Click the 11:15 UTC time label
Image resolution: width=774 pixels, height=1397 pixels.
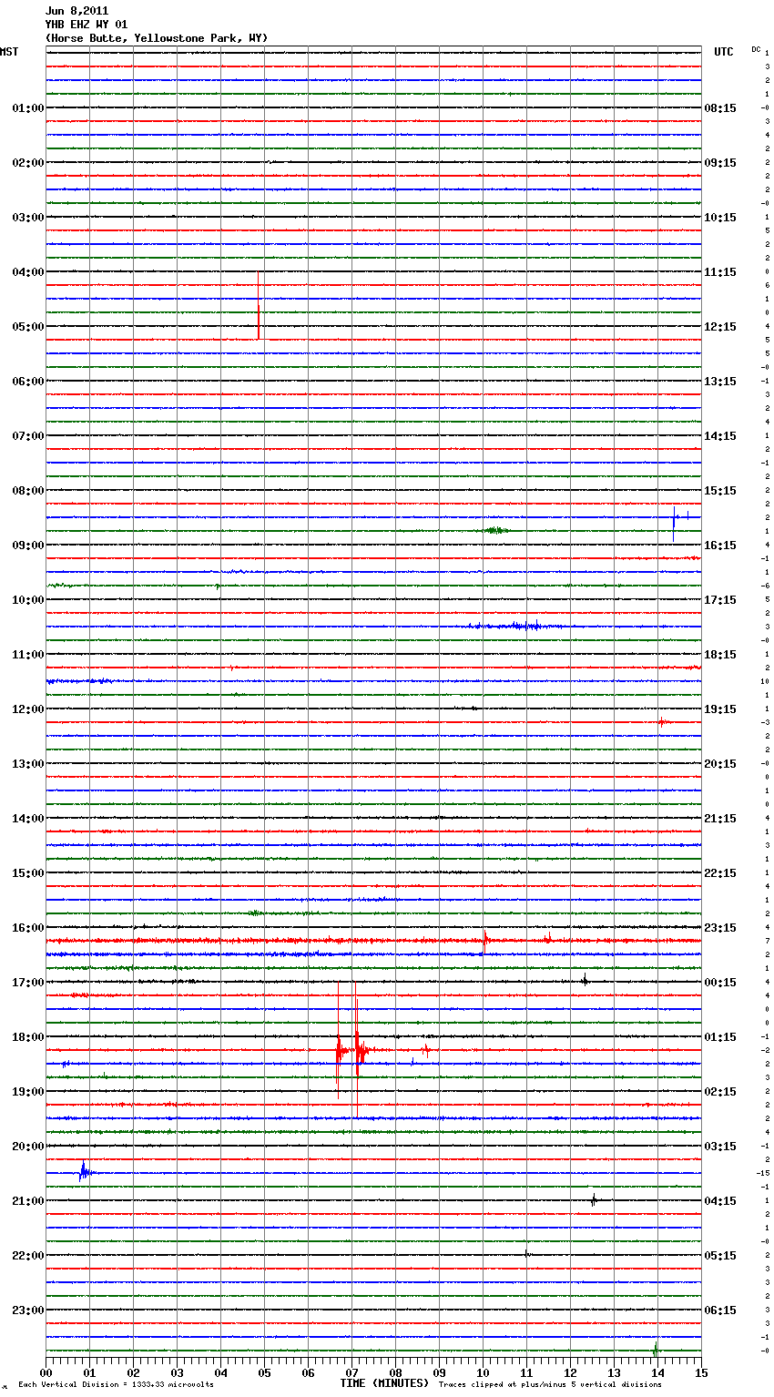coord(720,272)
